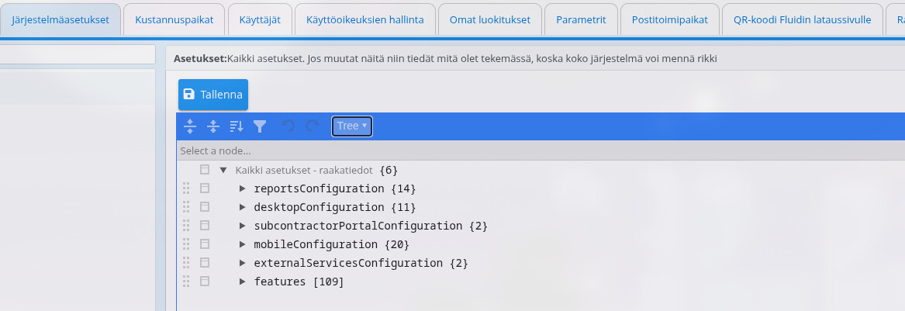
Task: Save settings with the Tallenna button
Action: click(x=213, y=95)
